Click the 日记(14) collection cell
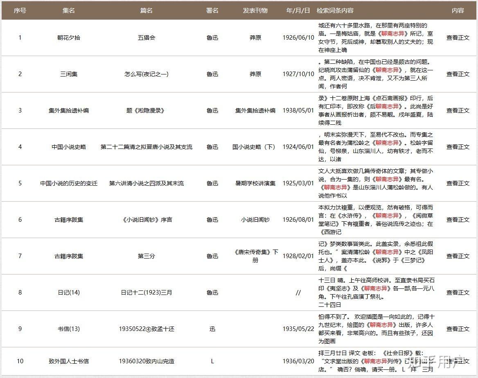Screen dimensions: 478x378 [x=69, y=292]
